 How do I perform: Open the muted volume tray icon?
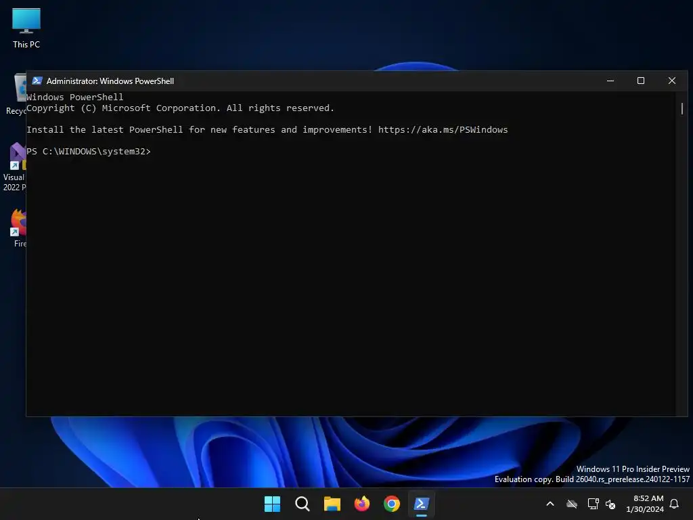click(610, 504)
